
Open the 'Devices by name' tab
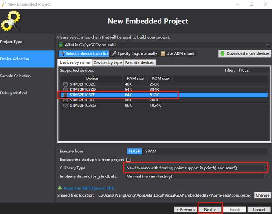pos(75,62)
